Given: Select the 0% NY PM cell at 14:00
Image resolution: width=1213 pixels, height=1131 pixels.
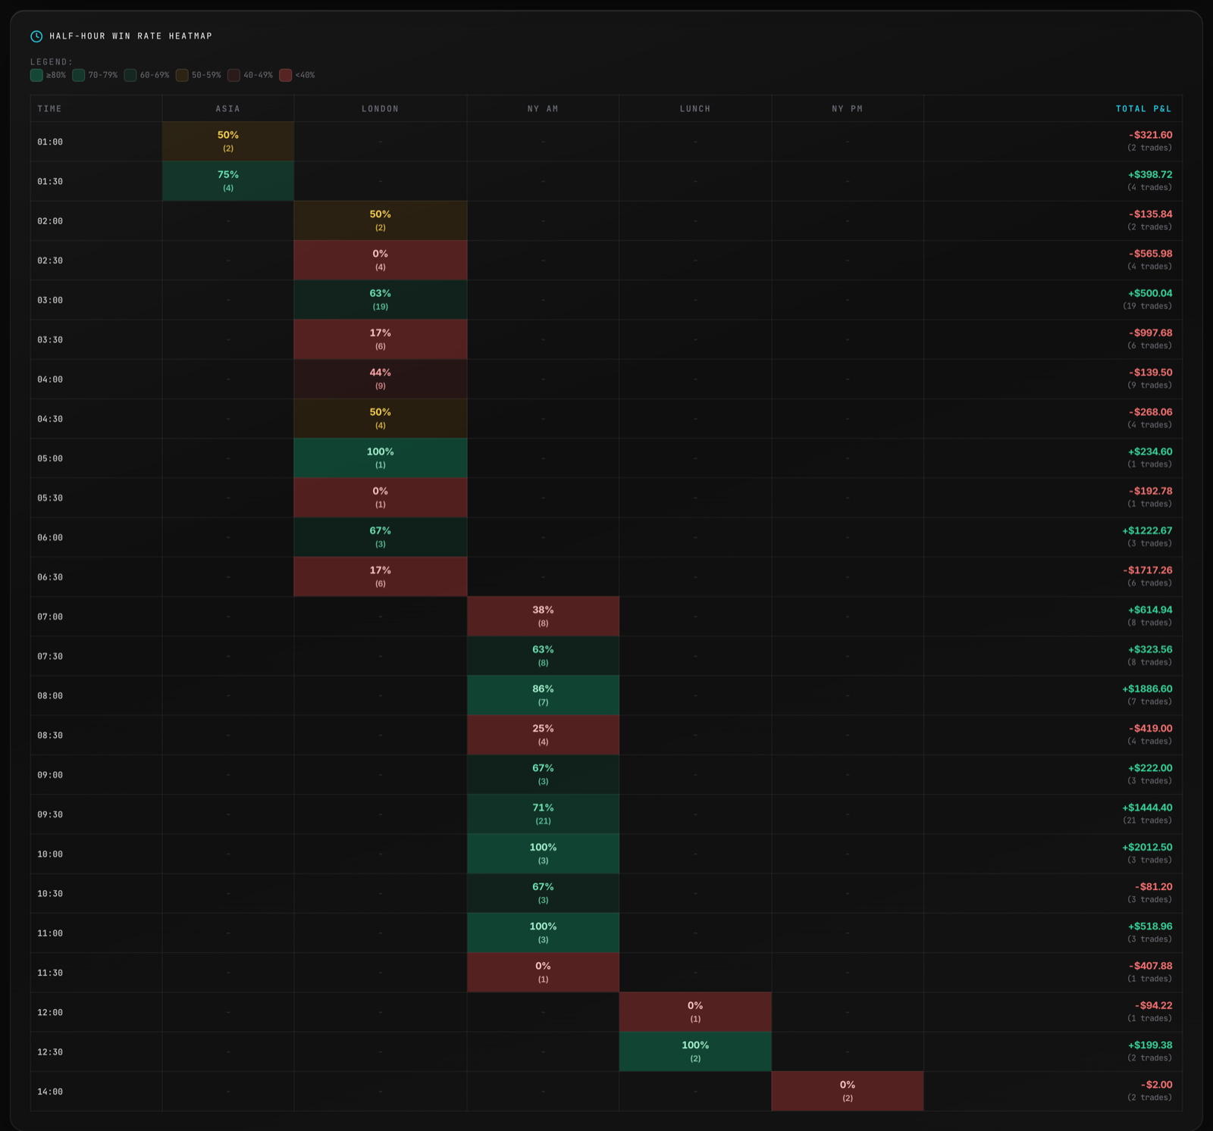Looking at the screenshot, I should [848, 1091].
